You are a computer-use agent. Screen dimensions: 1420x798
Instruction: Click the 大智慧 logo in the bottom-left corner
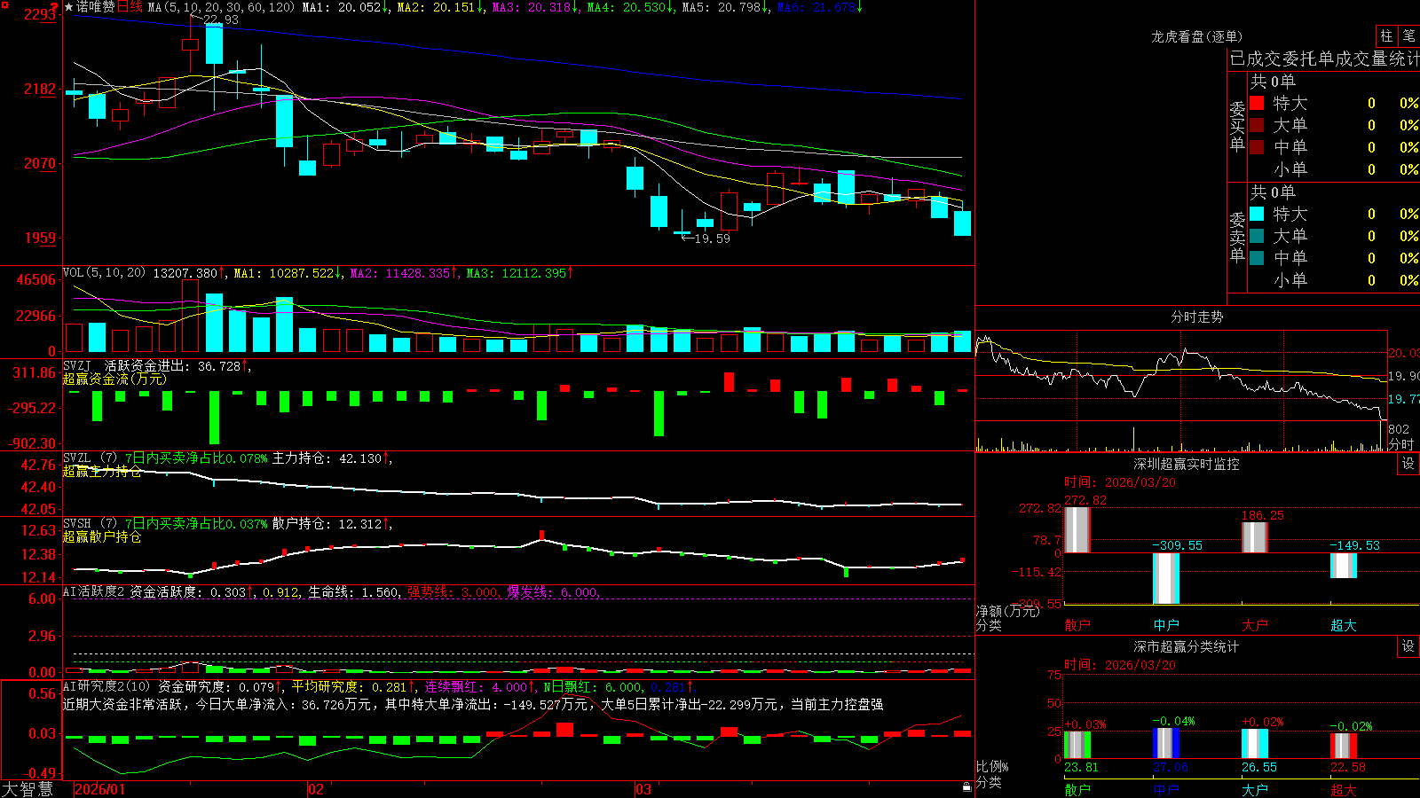point(28,789)
